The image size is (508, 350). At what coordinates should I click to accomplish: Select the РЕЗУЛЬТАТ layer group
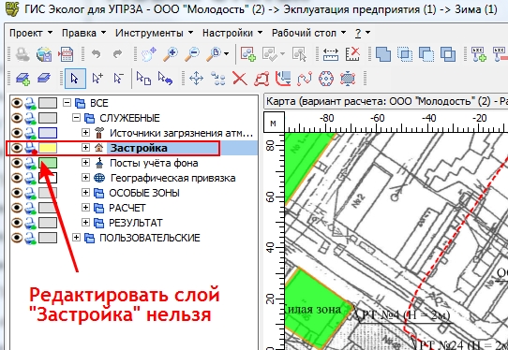pyautogui.click(x=136, y=223)
